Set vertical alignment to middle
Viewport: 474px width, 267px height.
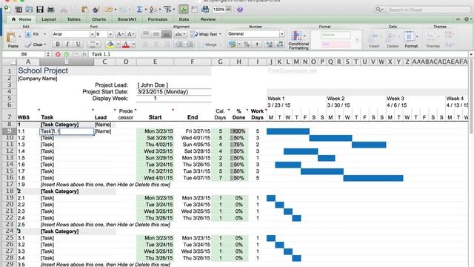click(x=156, y=34)
